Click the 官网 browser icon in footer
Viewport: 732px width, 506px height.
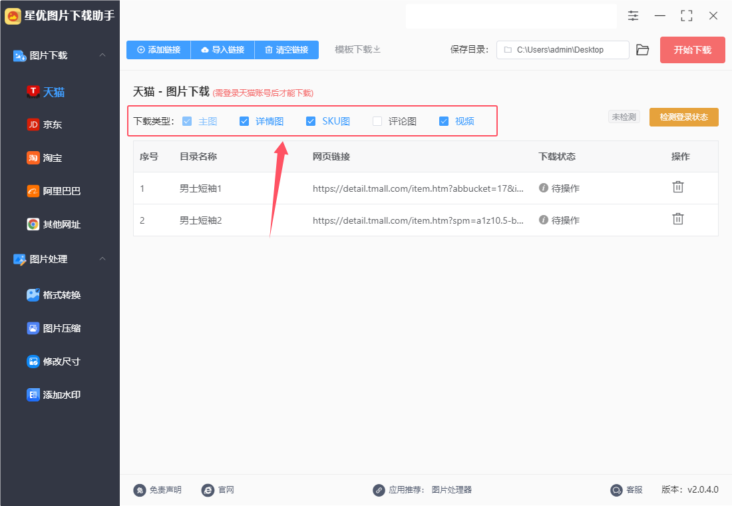(x=208, y=489)
